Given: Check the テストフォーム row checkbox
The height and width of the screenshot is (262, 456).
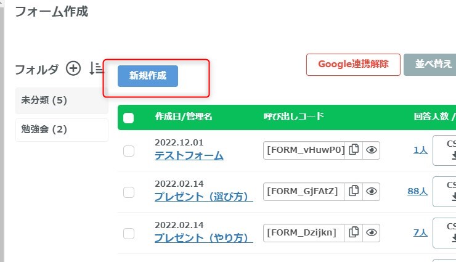Looking at the screenshot, I should 129,151.
